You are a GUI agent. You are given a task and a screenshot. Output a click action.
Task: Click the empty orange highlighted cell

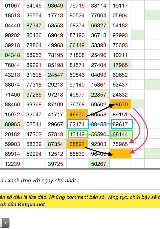(120, 154)
